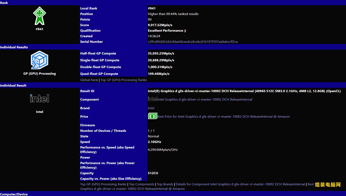This screenshot has height=196, width=346.
Task: Click the green rank ribbon icon
Action: [x=40, y=16]
